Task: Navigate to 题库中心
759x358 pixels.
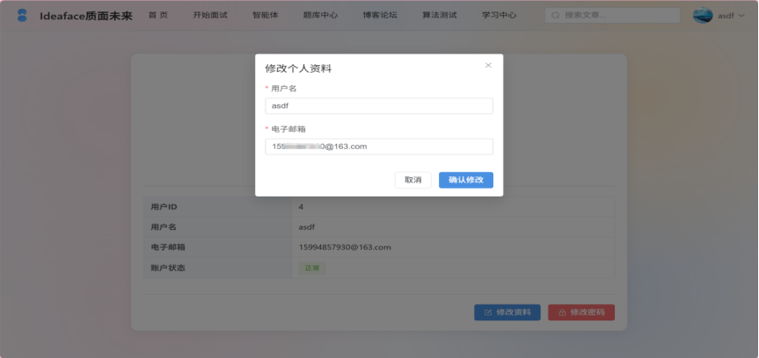Action: point(320,16)
